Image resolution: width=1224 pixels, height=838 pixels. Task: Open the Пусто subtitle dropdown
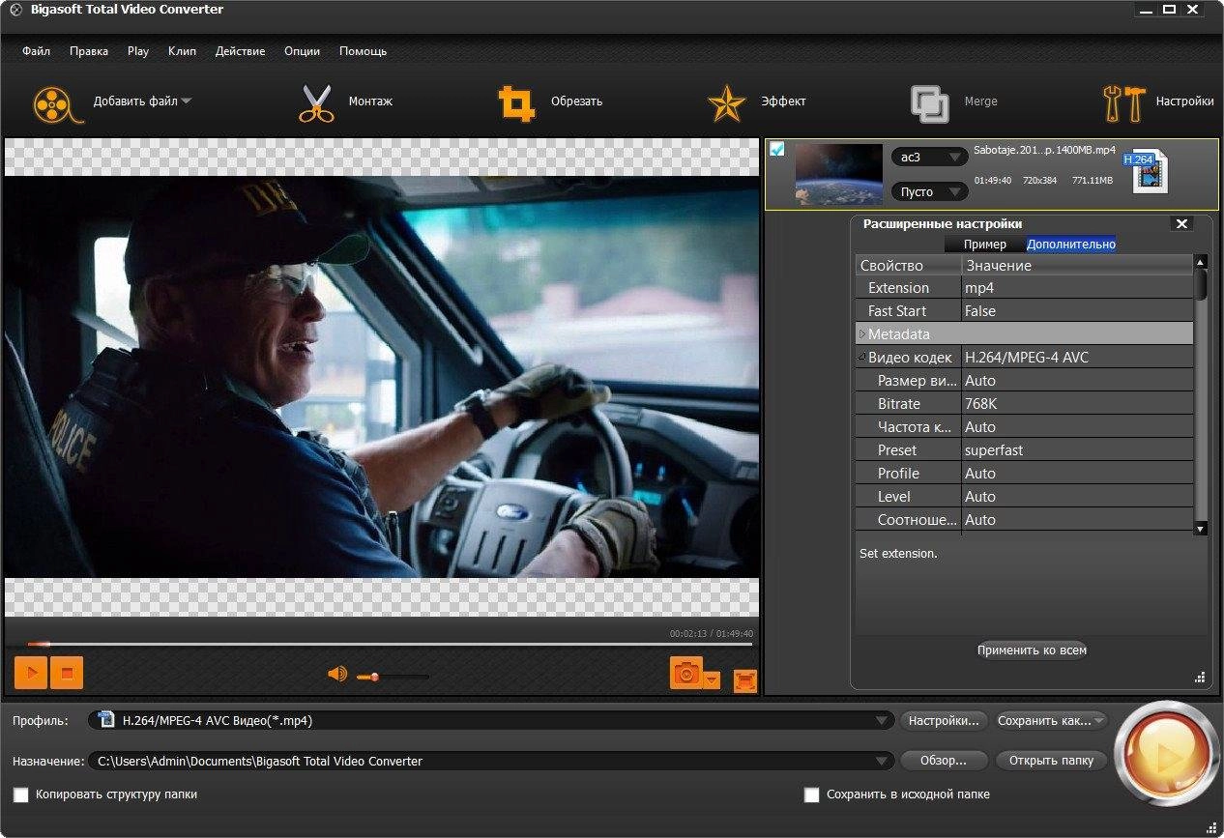tap(929, 191)
